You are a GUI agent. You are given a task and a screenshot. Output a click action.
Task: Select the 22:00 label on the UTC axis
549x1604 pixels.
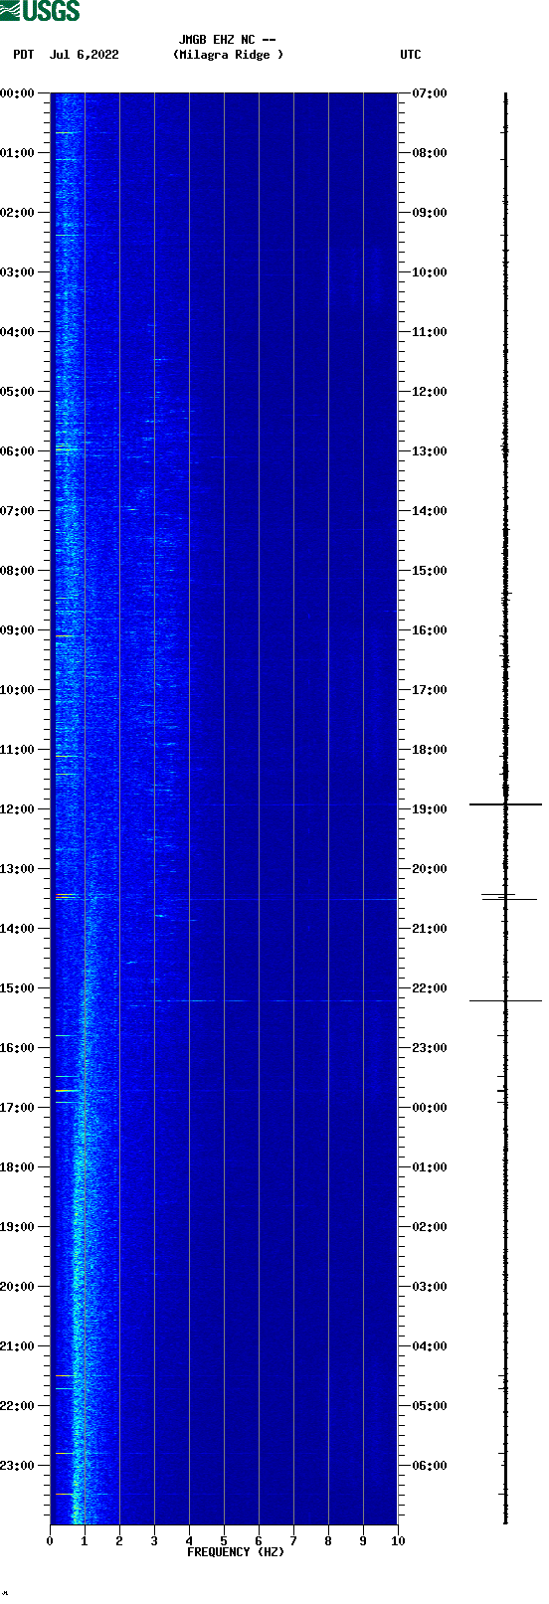click(x=430, y=988)
